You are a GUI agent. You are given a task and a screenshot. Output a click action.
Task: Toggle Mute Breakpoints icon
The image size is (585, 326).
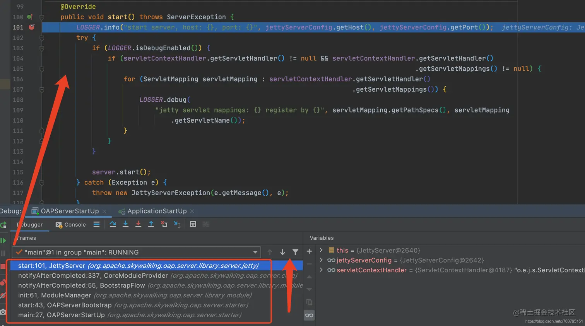(x=3, y=295)
